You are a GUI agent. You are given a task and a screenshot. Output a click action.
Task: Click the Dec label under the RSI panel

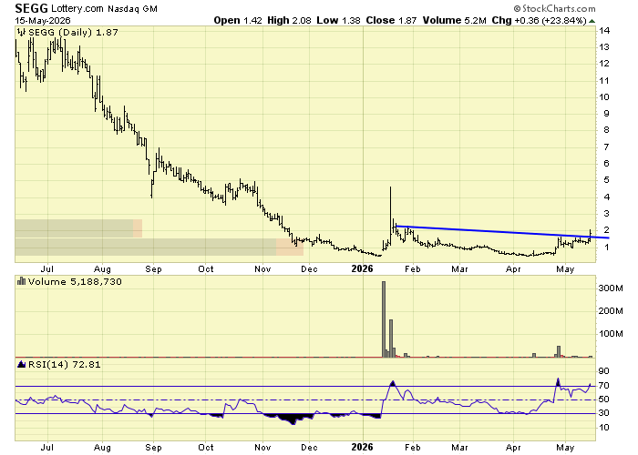309,448
